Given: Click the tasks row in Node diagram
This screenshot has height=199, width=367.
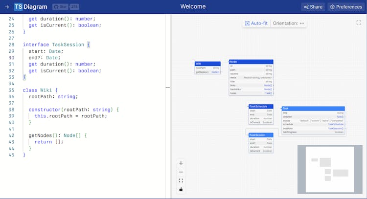Looking at the screenshot, I should (x=251, y=93).
